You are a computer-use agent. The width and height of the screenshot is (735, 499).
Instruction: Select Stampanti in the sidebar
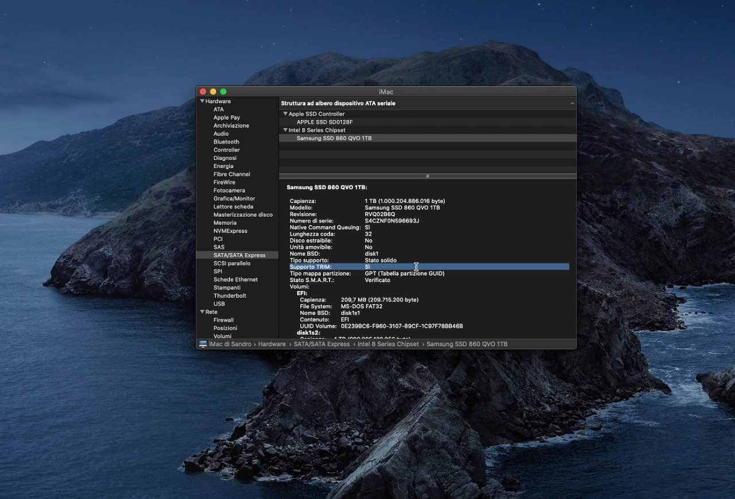pos(227,287)
